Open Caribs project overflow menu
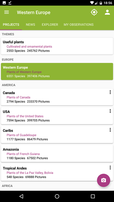The width and height of the screenshot is (114, 202). pos(110,130)
